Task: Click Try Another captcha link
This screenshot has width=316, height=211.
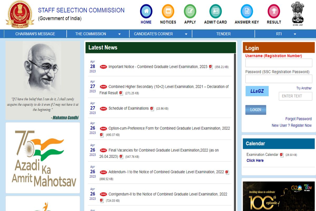Action: (304, 88)
